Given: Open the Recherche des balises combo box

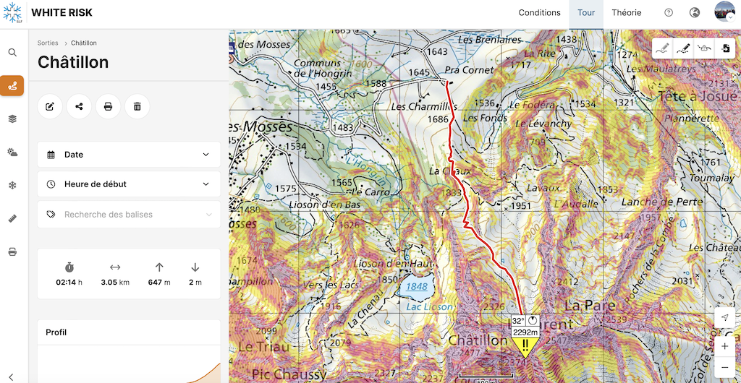Looking at the screenshot, I should pyautogui.click(x=129, y=215).
